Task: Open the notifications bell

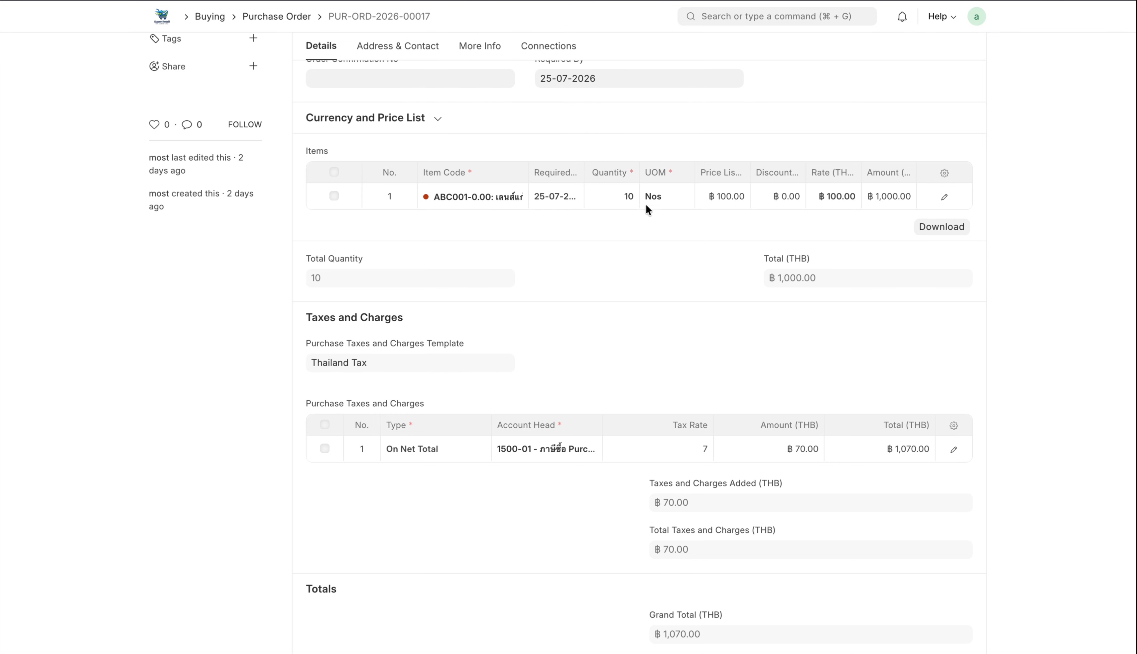Action: click(x=902, y=17)
